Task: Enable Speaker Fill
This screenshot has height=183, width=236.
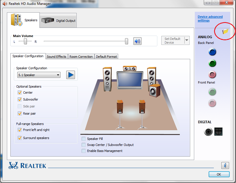Action: (x=84, y=139)
